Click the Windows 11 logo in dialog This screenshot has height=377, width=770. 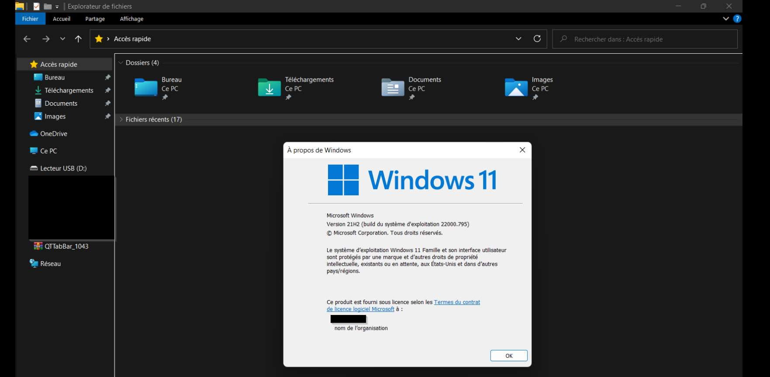coord(412,180)
